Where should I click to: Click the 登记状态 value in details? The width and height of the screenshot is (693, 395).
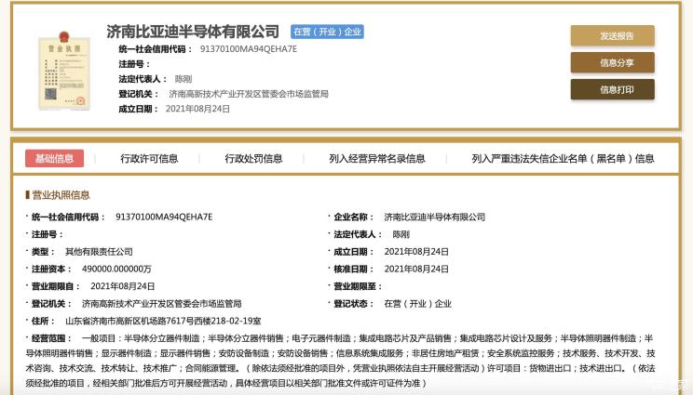(x=417, y=303)
